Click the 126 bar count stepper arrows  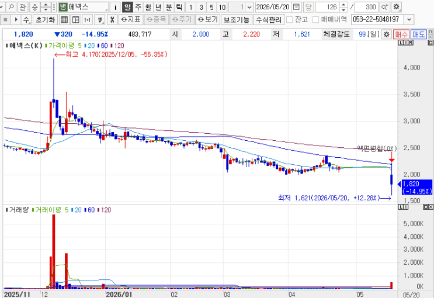pyautogui.click(x=343, y=7)
